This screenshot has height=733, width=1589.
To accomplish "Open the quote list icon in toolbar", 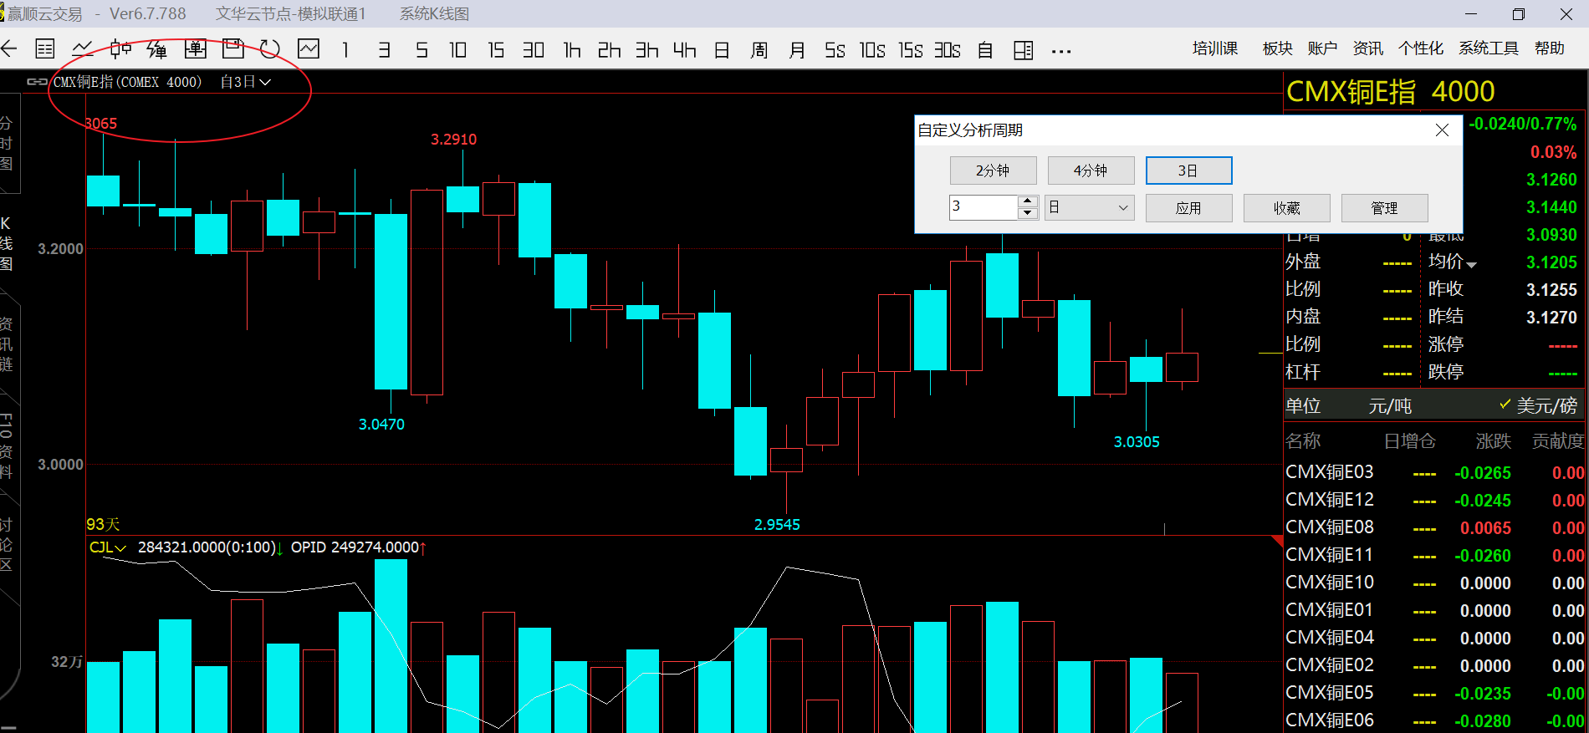I will (45, 49).
